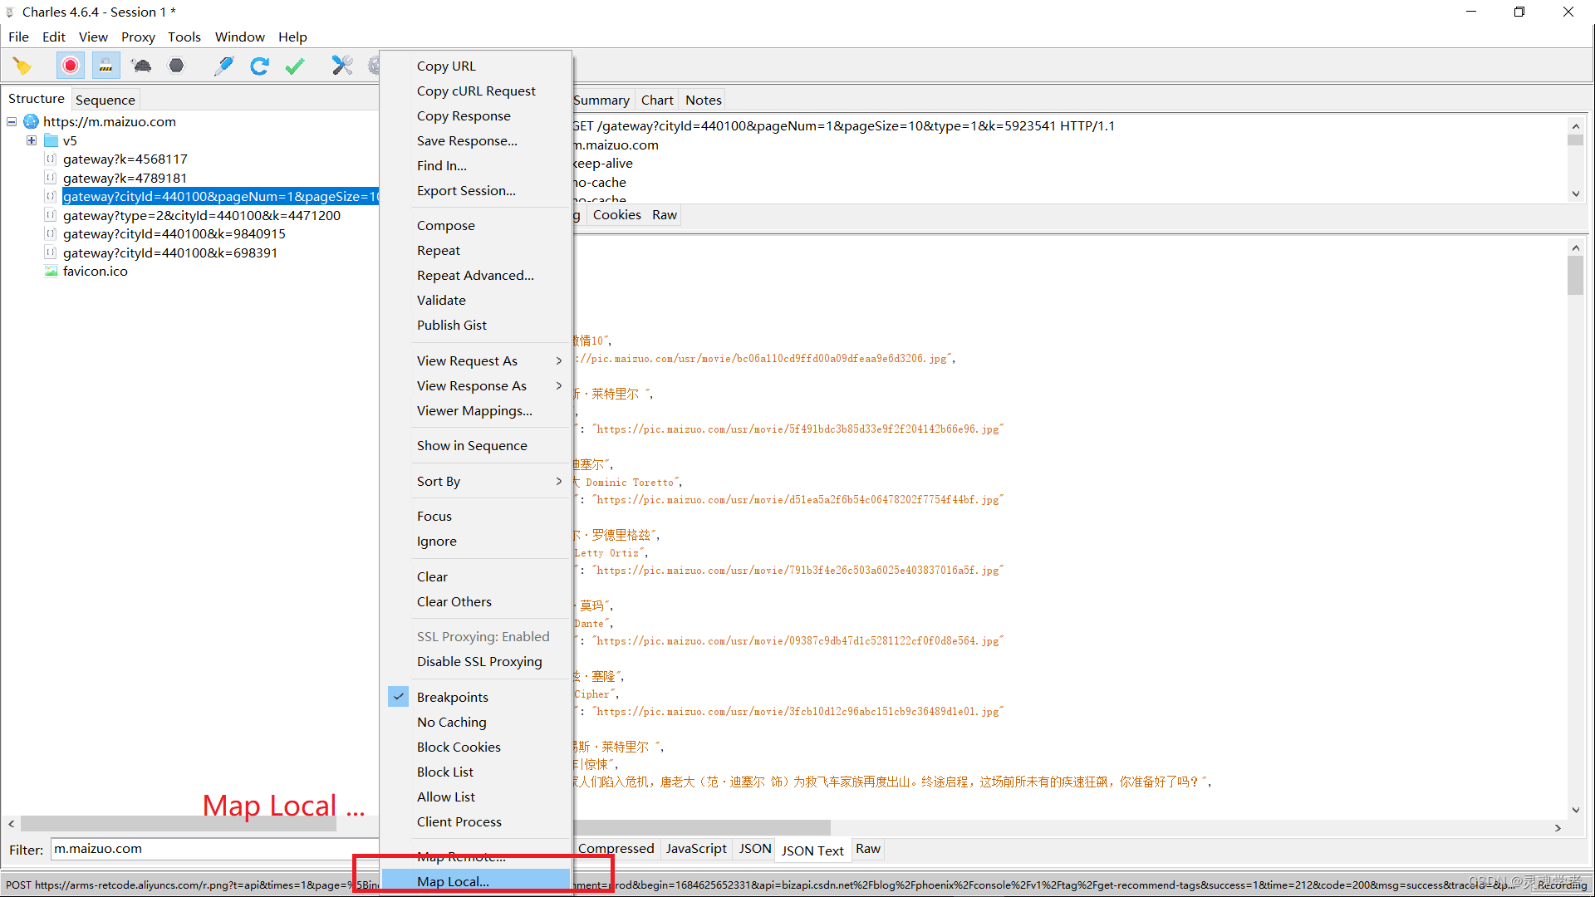Switch to the JSON response view tab

tap(754, 849)
